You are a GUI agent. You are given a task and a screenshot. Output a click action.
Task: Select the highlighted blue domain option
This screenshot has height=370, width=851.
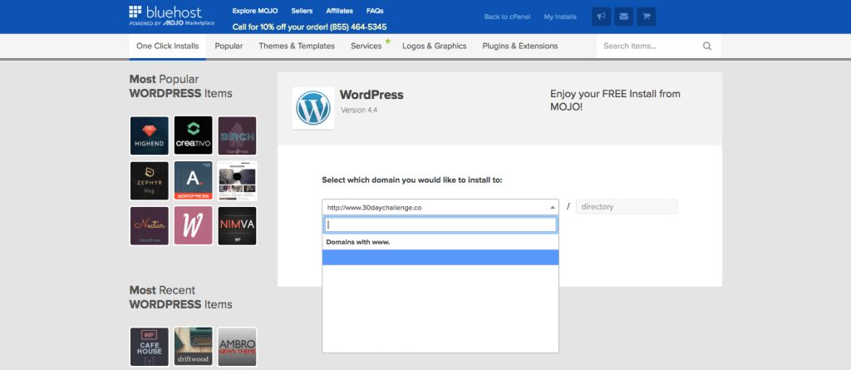(x=440, y=258)
